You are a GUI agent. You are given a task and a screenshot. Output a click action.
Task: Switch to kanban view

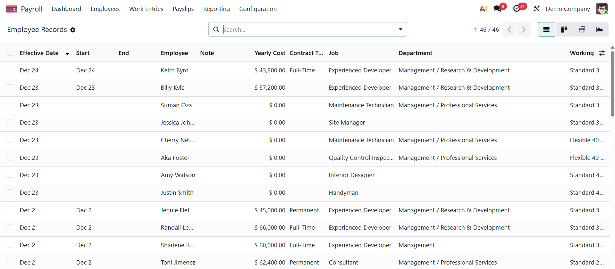pyautogui.click(x=564, y=29)
